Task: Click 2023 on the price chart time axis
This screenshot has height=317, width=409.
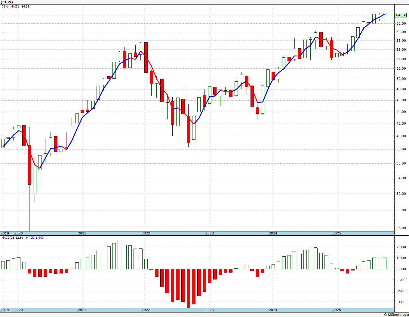Action: (x=210, y=233)
